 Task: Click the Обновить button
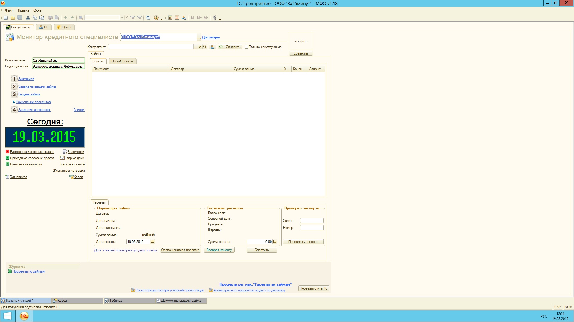coord(230,47)
